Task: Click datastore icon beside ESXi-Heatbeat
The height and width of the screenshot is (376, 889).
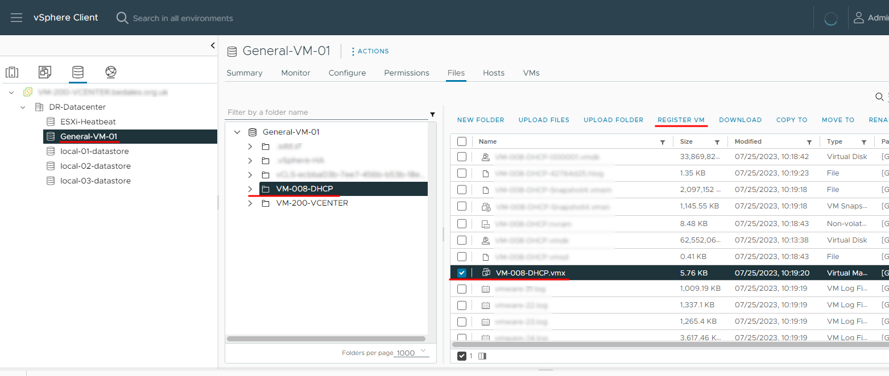Action: pyautogui.click(x=51, y=122)
